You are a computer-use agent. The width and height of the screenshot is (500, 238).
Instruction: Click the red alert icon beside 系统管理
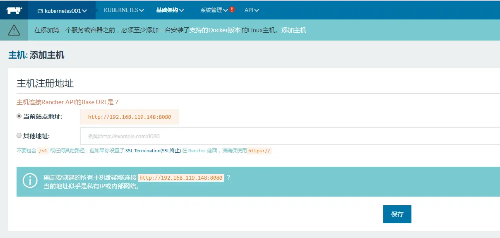click(x=232, y=10)
